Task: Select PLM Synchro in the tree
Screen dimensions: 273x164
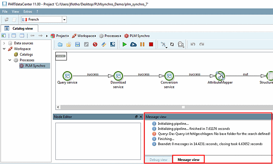Action: point(35,66)
